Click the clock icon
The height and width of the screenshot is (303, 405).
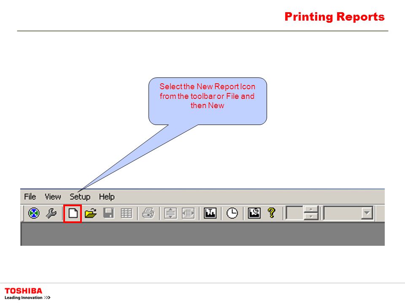point(232,213)
